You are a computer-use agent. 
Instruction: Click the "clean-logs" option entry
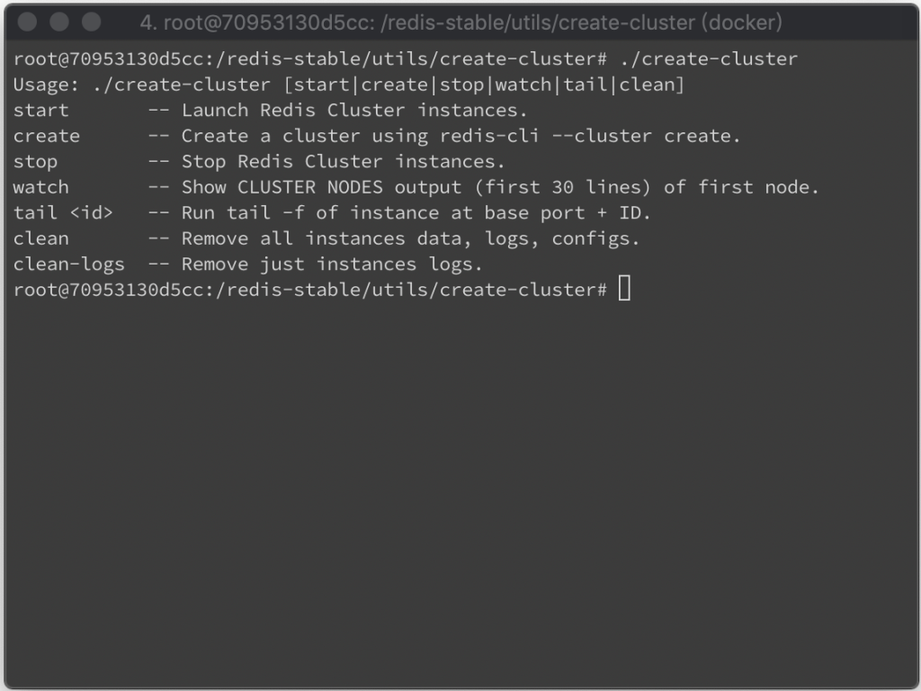pos(68,265)
